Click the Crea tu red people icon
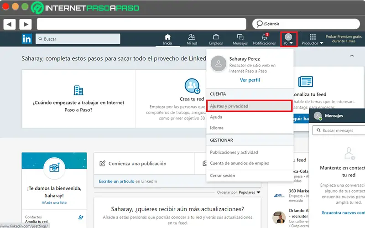The width and height of the screenshot is (365, 228). click(x=192, y=86)
